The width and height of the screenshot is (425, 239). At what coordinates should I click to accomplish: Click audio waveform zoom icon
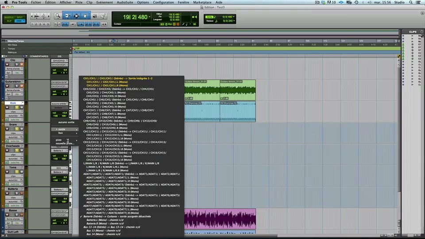37,16
